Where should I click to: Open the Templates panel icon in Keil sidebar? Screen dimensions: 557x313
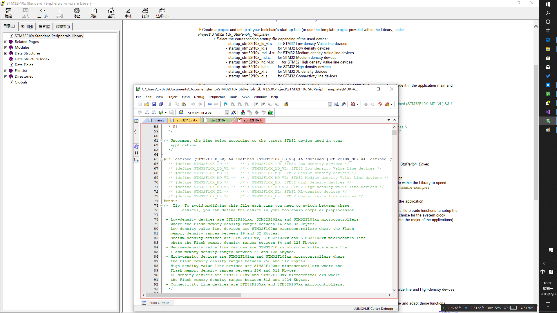point(136,159)
